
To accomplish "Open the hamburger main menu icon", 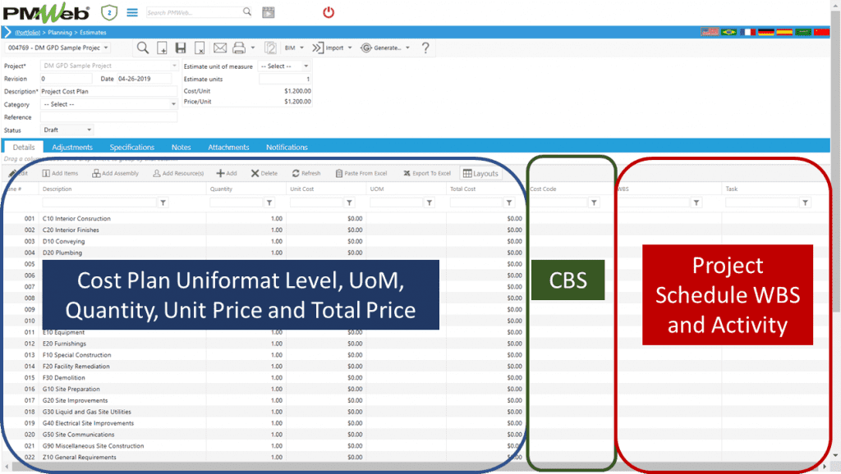I will [131, 12].
